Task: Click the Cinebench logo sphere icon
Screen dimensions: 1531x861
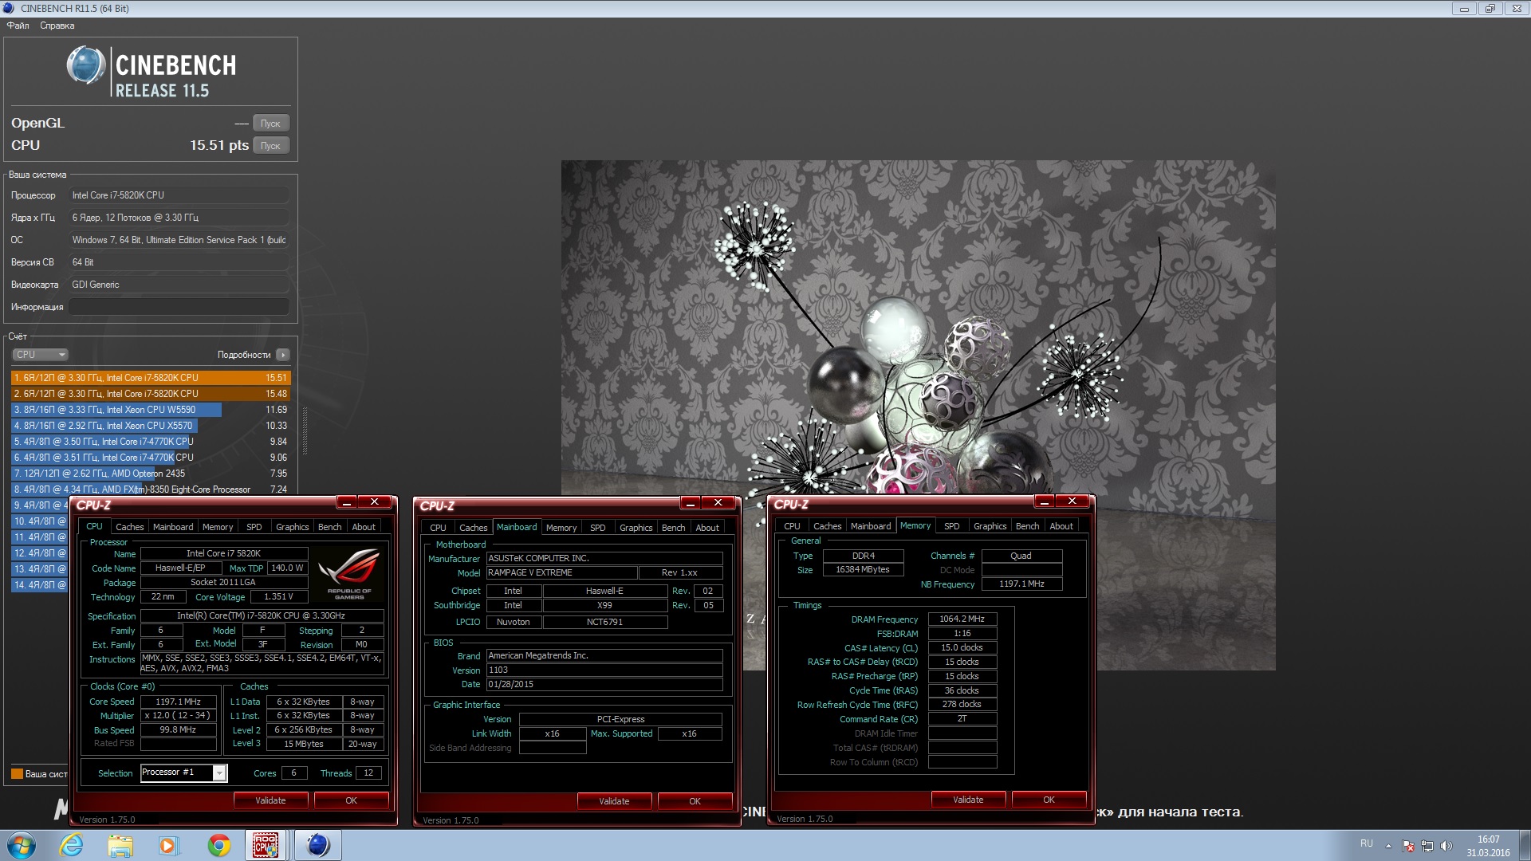Action: pos(86,65)
